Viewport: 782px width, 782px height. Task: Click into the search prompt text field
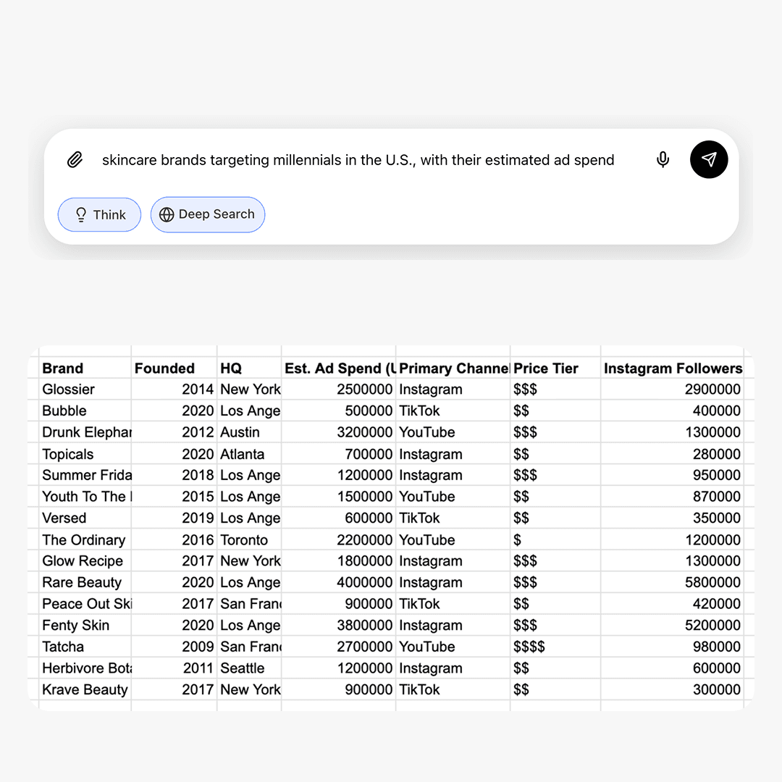pyautogui.click(x=358, y=160)
